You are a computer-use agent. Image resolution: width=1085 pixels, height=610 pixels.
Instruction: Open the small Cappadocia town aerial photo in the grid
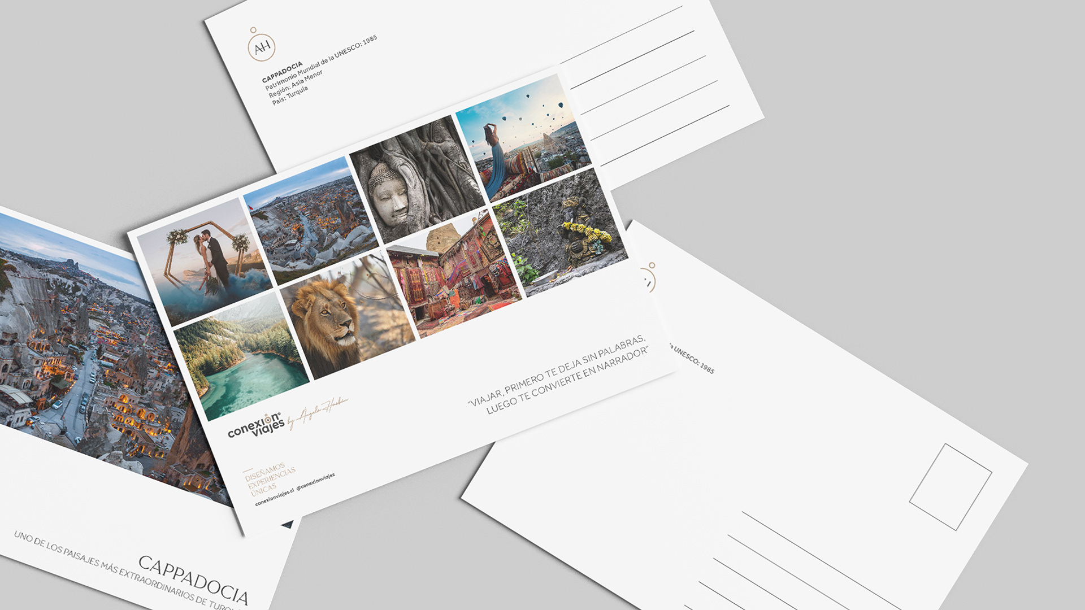[311, 220]
